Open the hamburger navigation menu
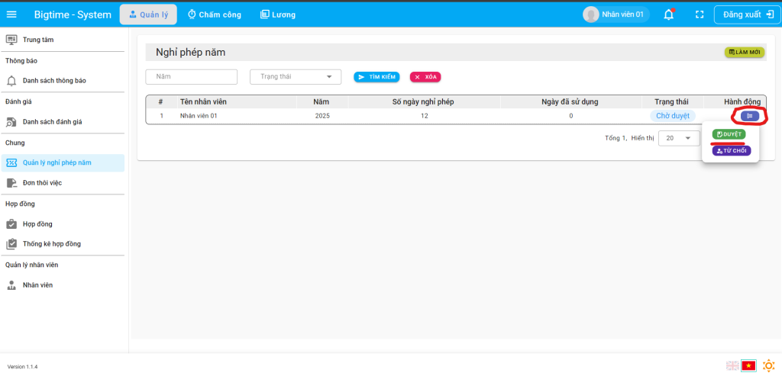 [x=11, y=14]
